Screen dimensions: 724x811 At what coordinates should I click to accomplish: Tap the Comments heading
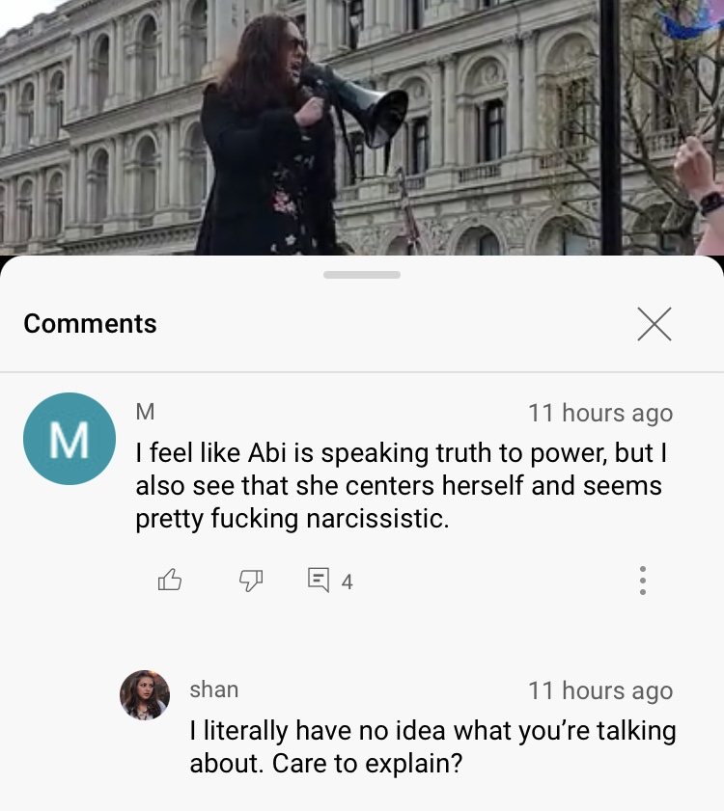pyautogui.click(x=90, y=324)
